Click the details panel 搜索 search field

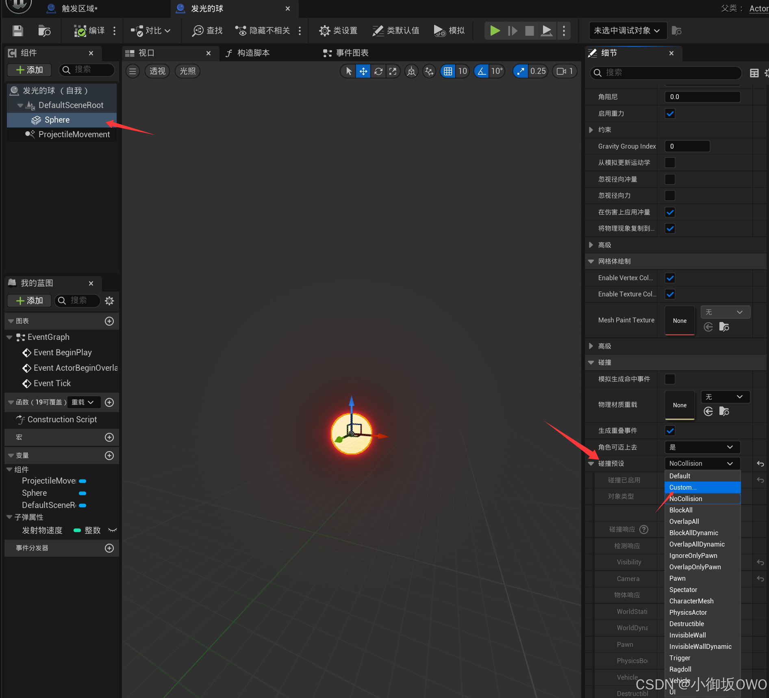pos(665,73)
